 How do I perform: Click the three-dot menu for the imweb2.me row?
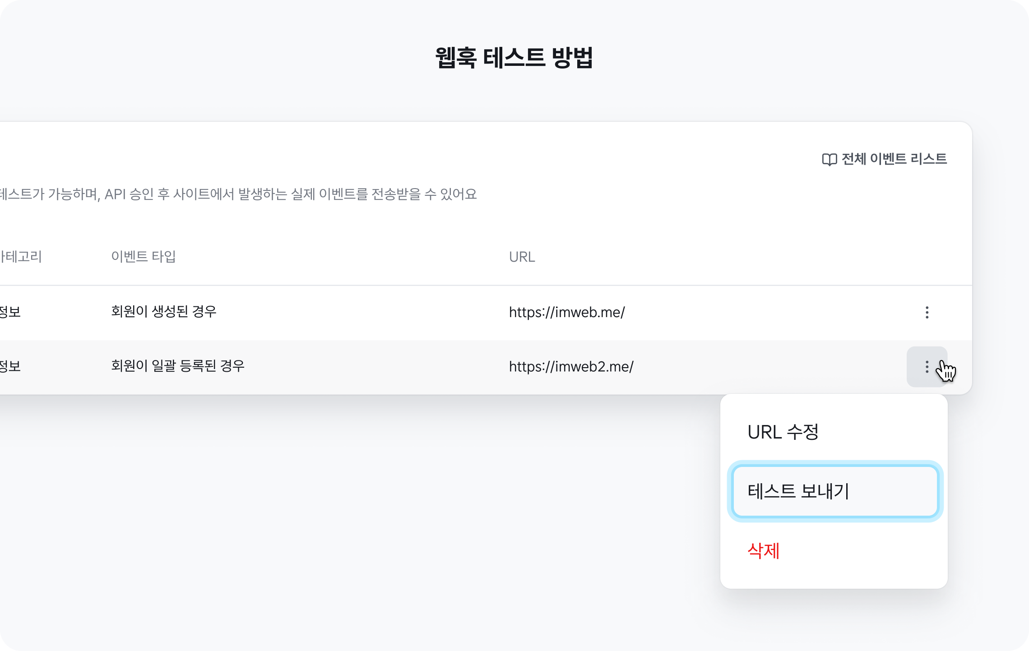(927, 367)
